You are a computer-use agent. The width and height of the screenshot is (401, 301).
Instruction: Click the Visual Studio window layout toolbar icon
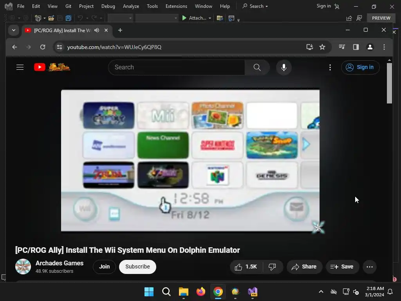pyautogui.click(x=231, y=18)
